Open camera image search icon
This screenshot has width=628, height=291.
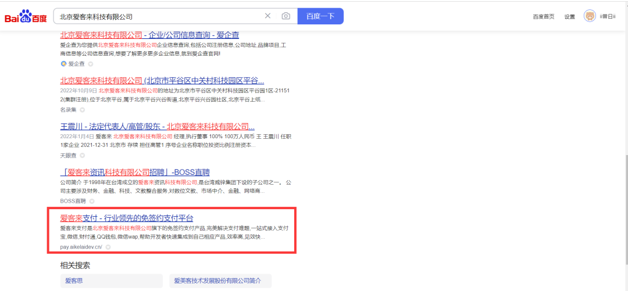coord(286,16)
